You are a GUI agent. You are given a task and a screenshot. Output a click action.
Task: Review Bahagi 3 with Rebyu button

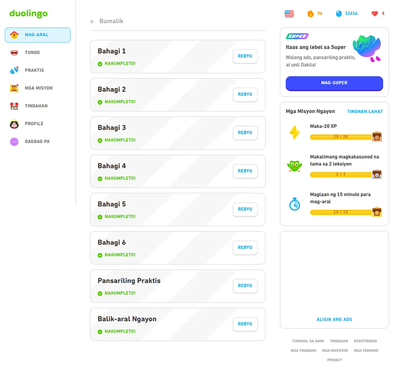click(x=245, y=133)
